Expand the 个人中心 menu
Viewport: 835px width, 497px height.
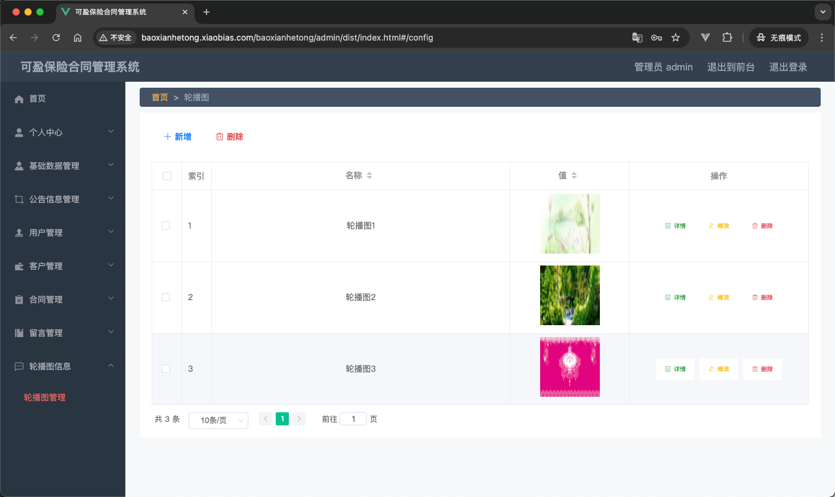pos(111,132)
